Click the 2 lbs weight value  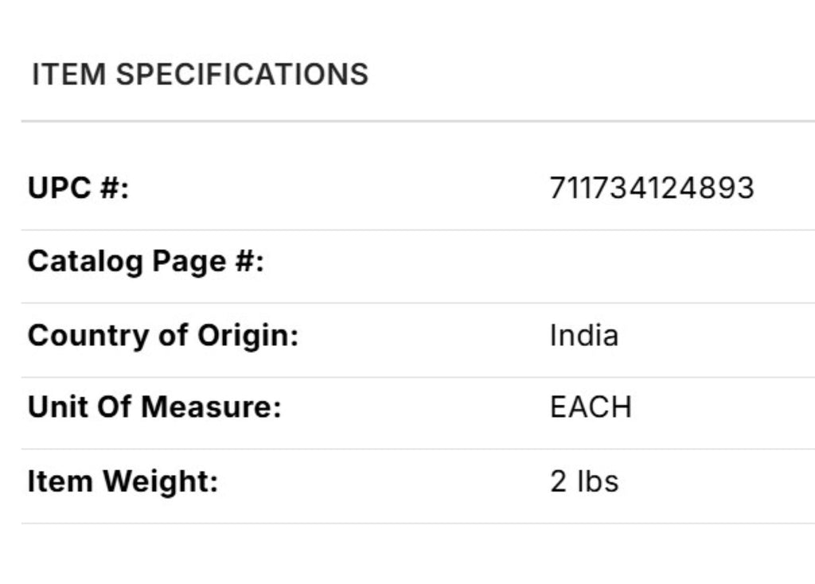coord(583,481)
